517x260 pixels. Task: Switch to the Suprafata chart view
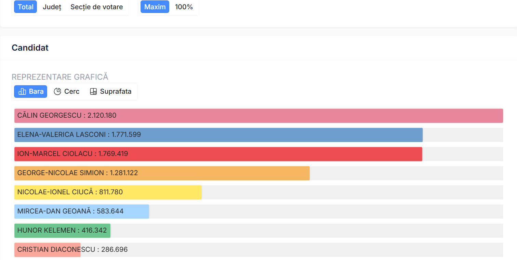[x=111, y=92]
